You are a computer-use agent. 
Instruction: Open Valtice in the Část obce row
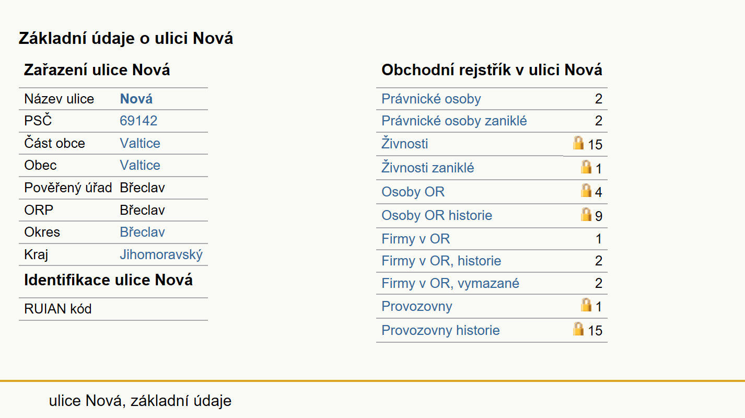(x=140, y=143)
